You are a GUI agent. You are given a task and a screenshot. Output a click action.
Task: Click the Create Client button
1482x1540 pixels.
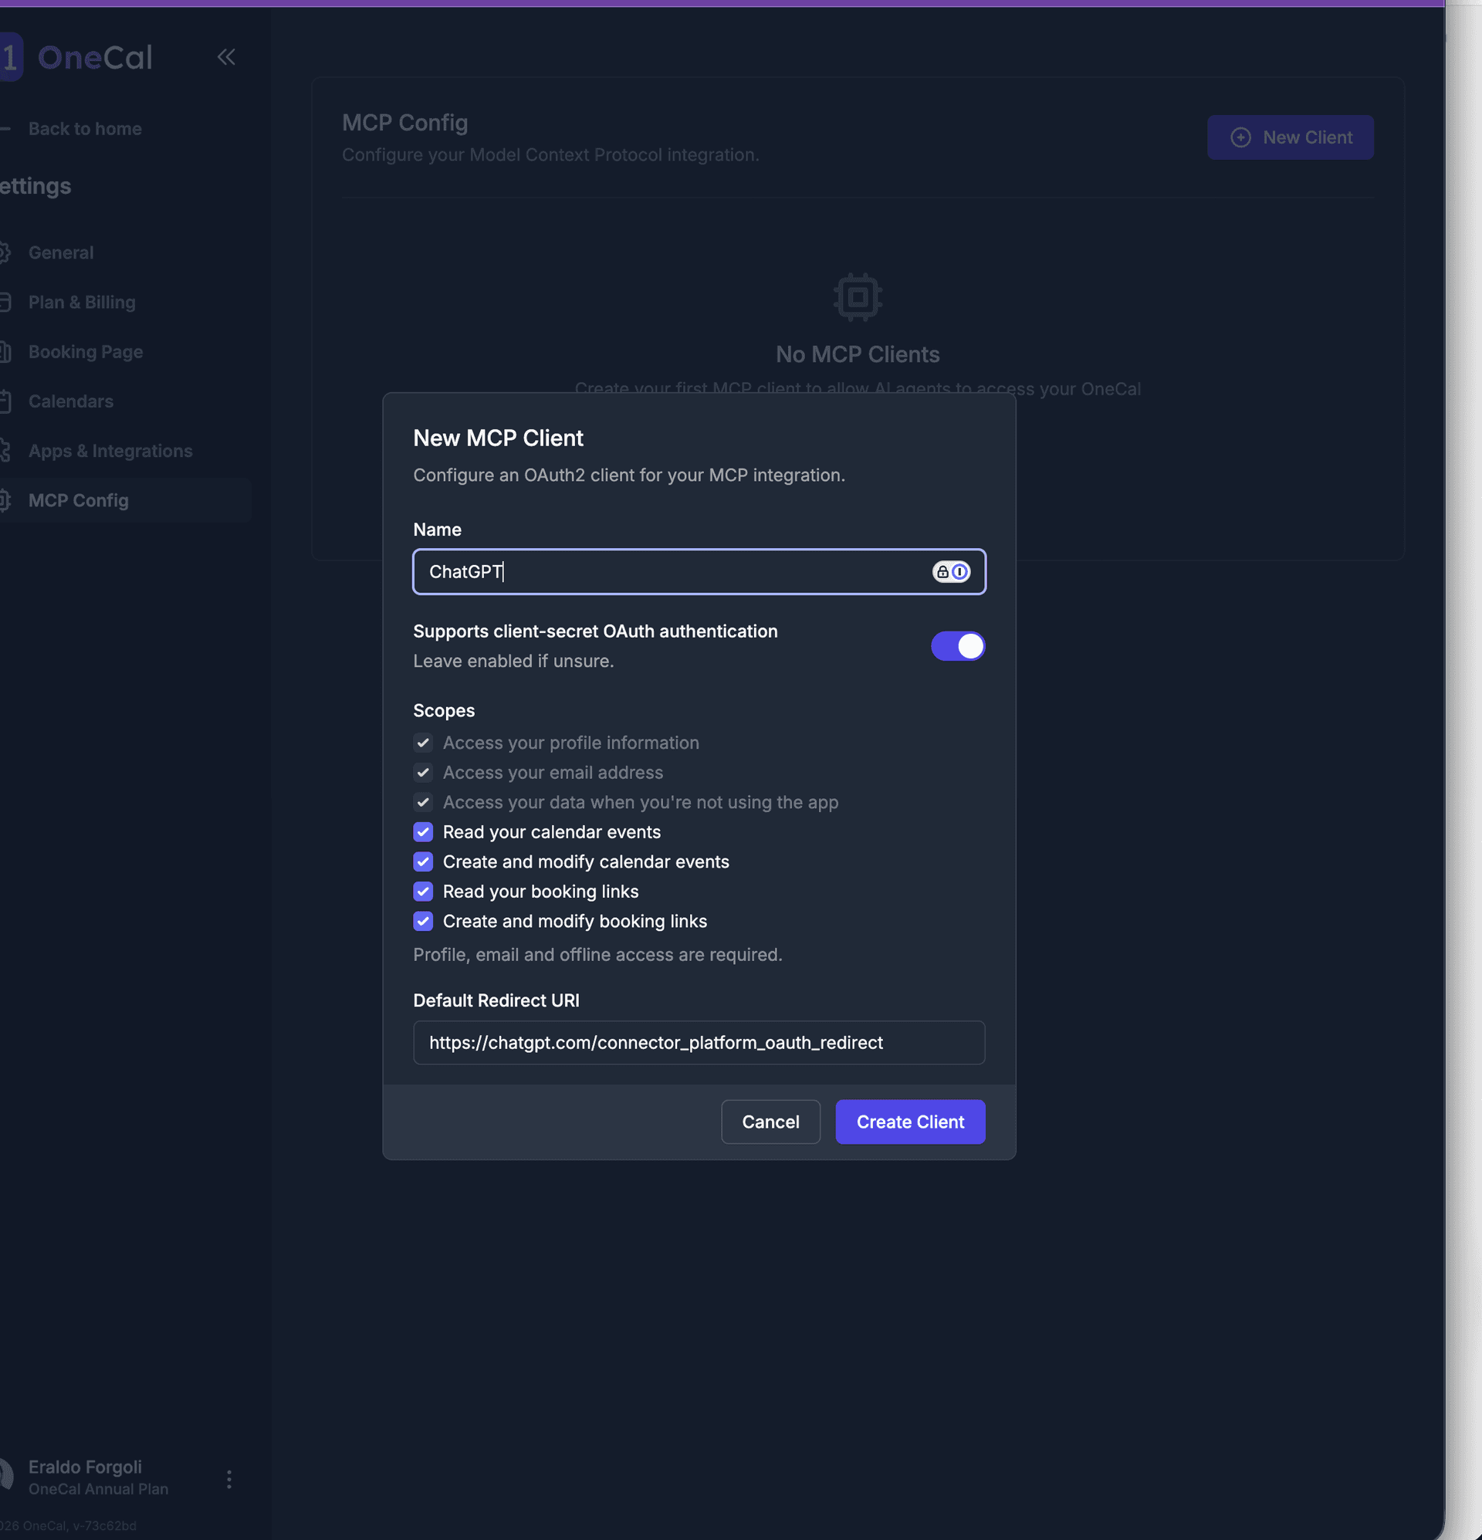pos(910,1121)
